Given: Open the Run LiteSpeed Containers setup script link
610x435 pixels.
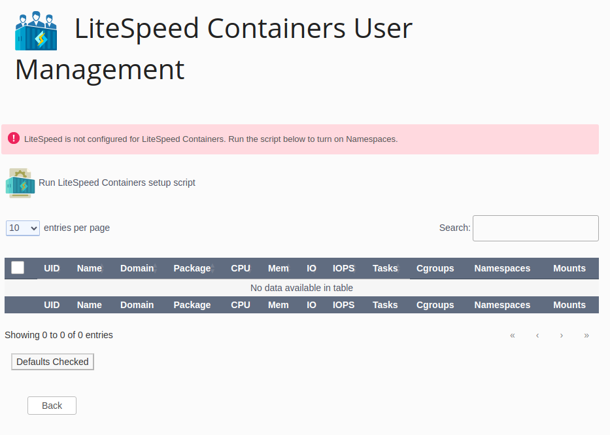Looking at the screenshot, I should (x=116, y=183).
